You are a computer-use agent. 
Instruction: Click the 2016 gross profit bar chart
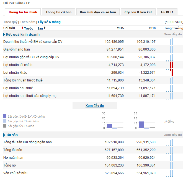pos(145,121)
